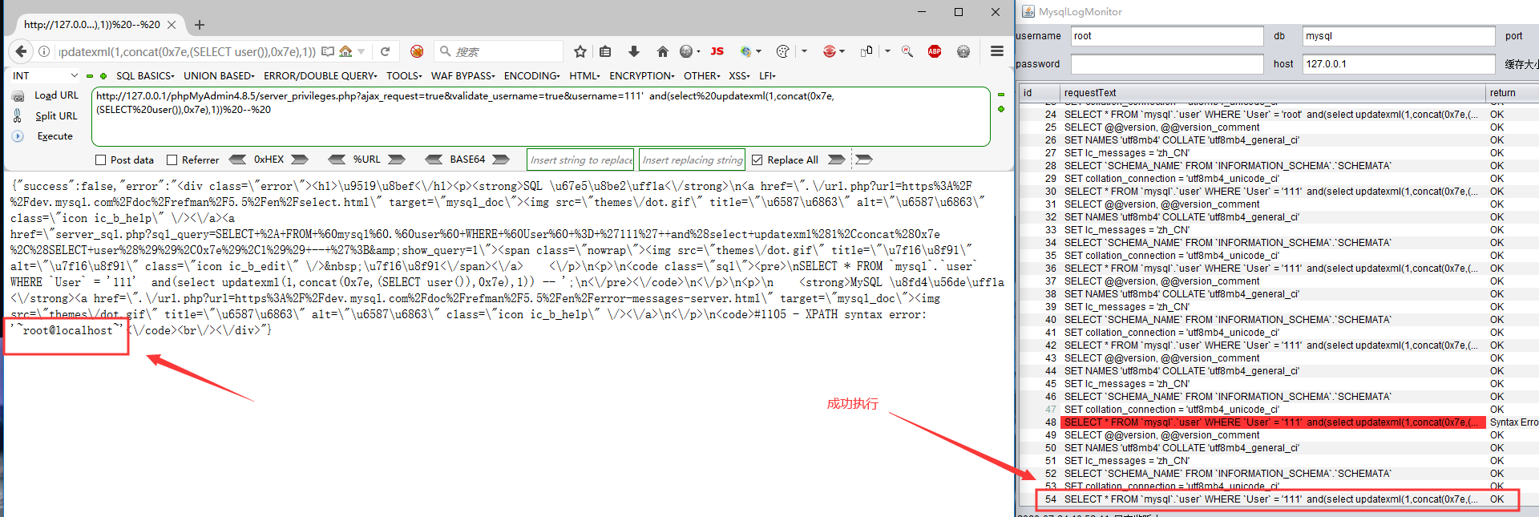Click the no-script blocked icon beside reload
This screenshot has height=517, width=1539.
pyautogui.click(x=417, y=51)
